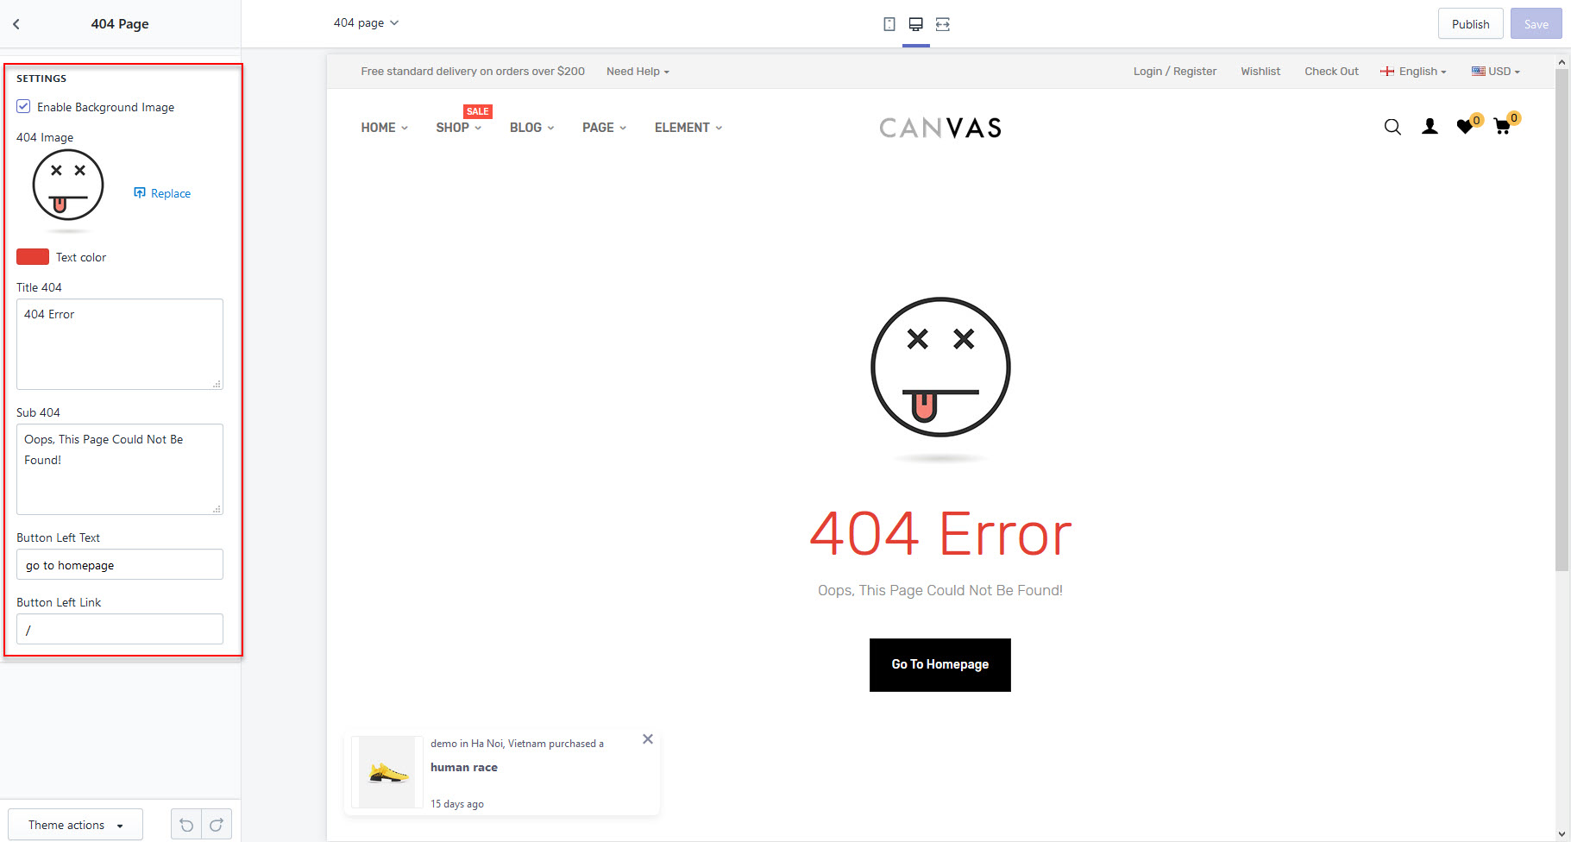Open the BLOG menu
Viewport: 1571px width, 842px height.
pos(532,128)
